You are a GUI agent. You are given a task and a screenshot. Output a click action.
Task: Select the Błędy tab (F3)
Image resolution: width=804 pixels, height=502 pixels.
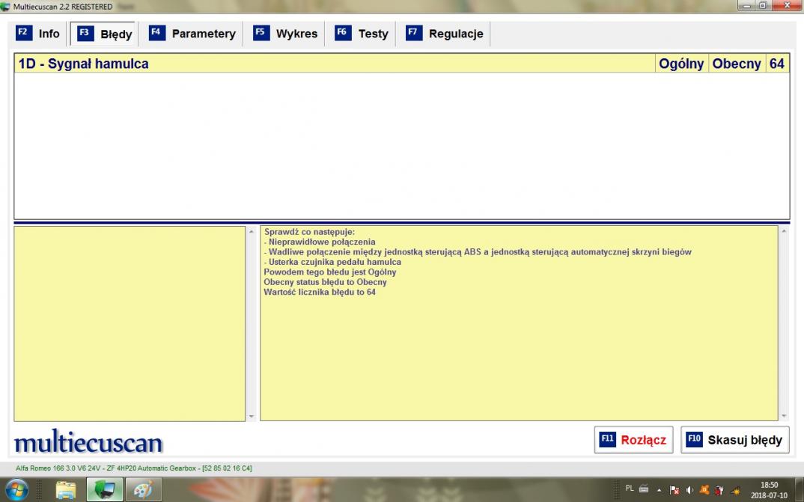click(104, 34)
